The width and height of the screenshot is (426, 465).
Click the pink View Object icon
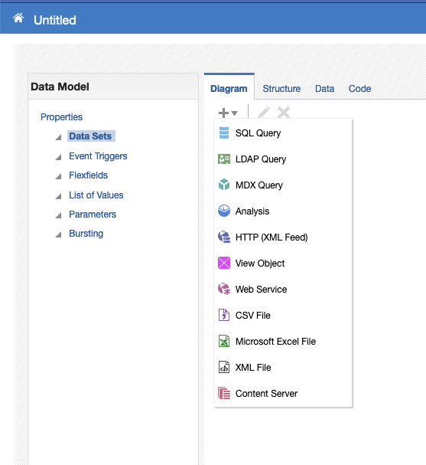(x=224, y=263)
